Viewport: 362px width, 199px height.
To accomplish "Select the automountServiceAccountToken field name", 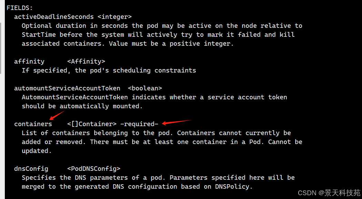I will click(x=67, y=88).
